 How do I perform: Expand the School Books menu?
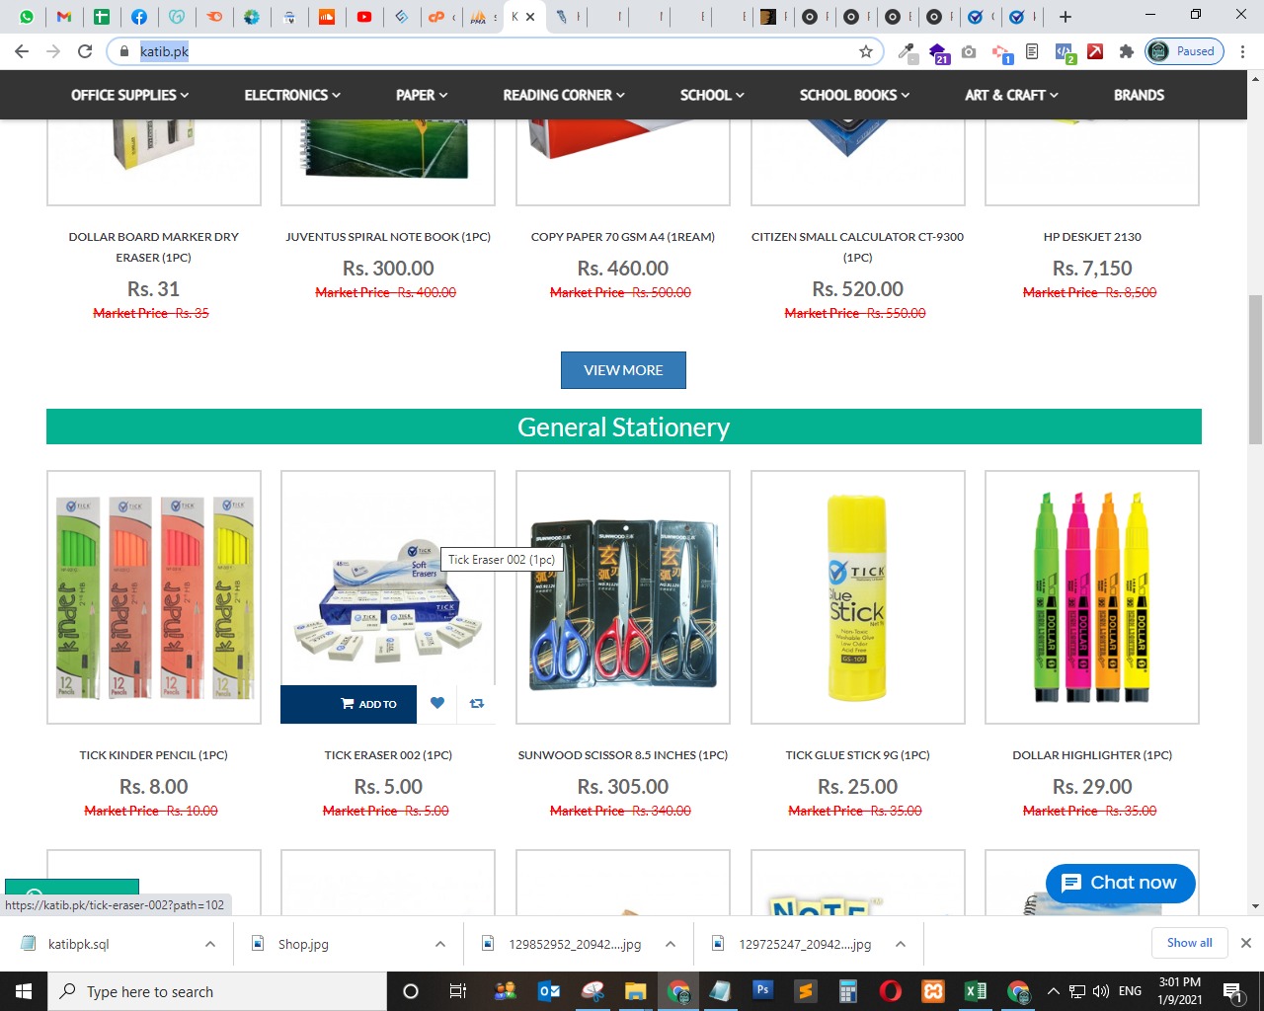point(854,95)
